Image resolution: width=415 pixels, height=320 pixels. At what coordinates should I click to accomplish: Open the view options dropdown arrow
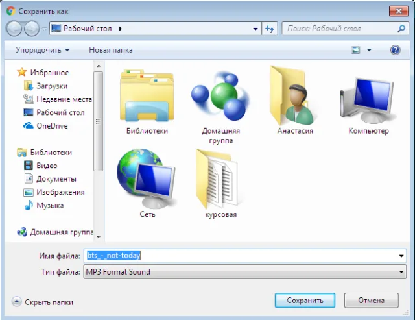[369, 50]
